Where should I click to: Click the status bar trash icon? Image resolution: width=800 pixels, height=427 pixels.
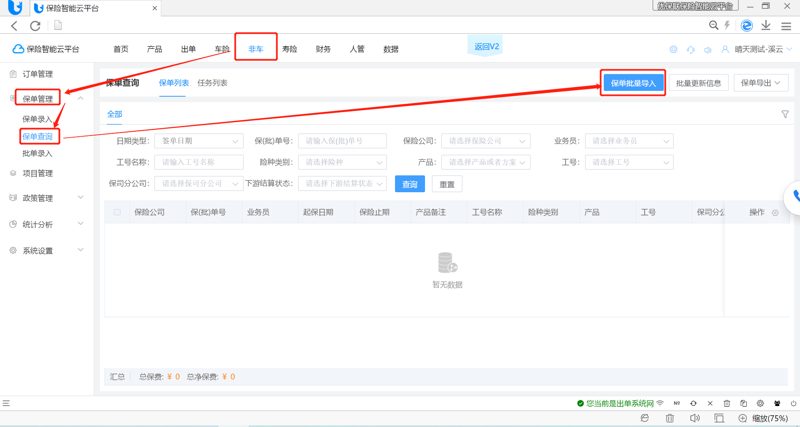tap(727, 403)
